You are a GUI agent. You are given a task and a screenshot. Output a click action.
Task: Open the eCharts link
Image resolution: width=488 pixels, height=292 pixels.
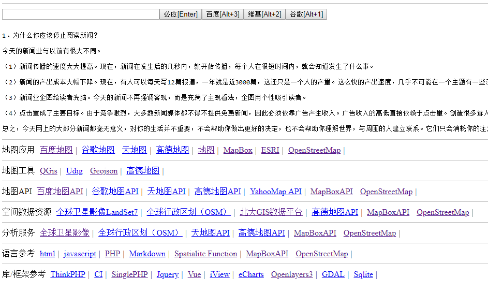(251, 274)
